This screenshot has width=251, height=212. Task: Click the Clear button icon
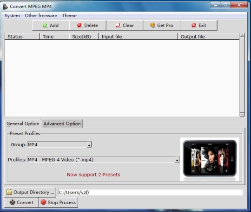(x=118, y=25)
